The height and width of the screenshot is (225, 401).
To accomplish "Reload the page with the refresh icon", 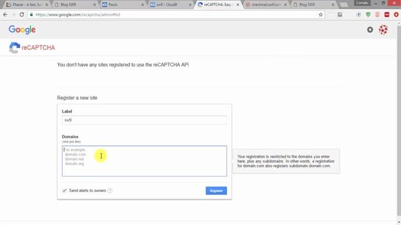I will pyautogui.click(x=22, y=14).
